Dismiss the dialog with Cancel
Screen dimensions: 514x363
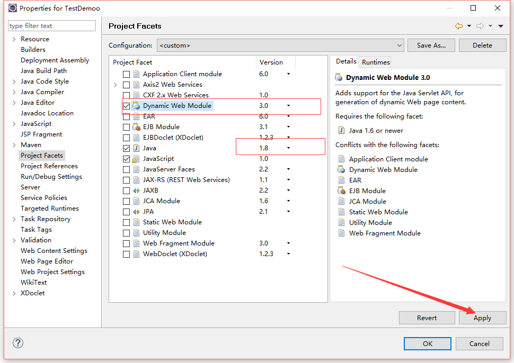(x=479, y=344)
